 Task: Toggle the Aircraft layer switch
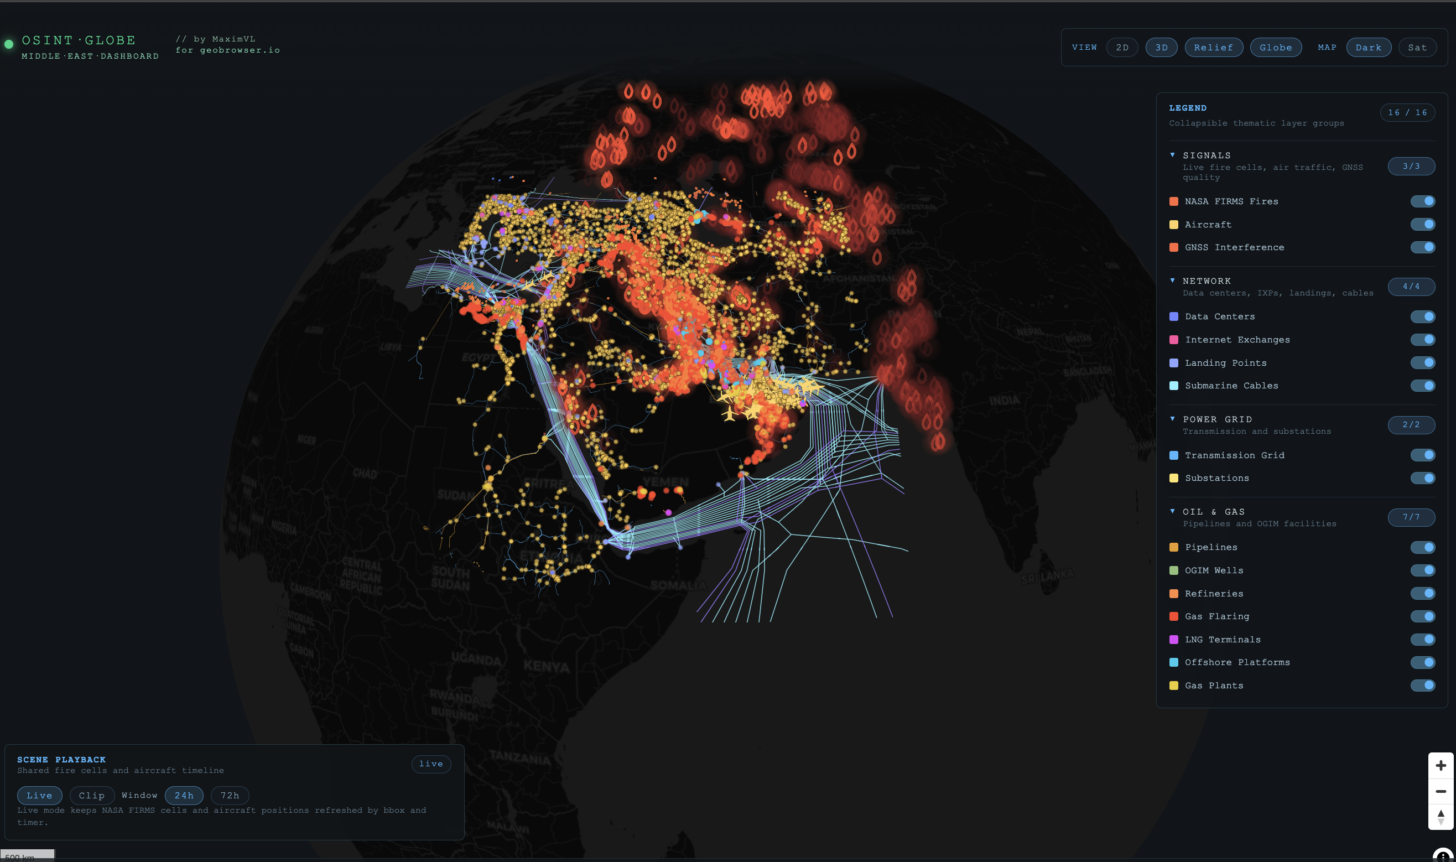click(1422, 224)
